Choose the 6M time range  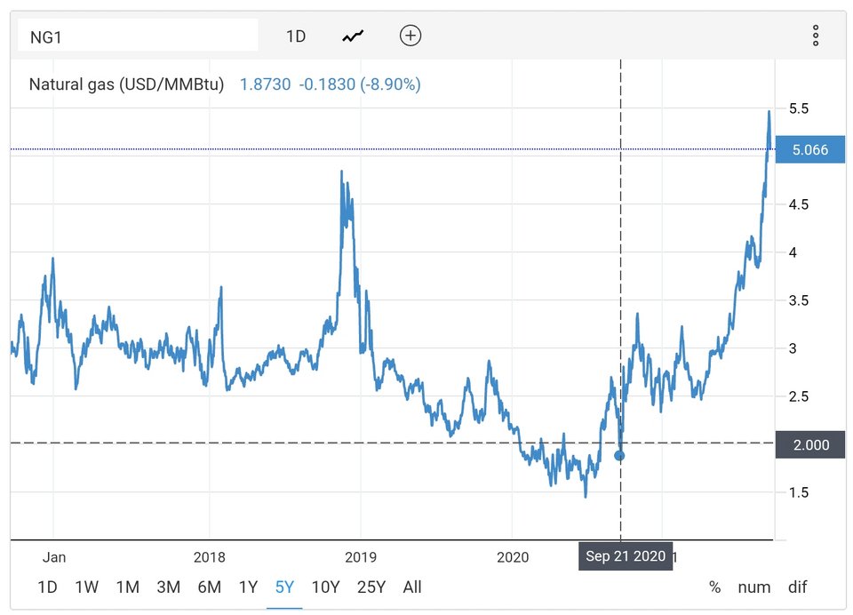point(209,587)
